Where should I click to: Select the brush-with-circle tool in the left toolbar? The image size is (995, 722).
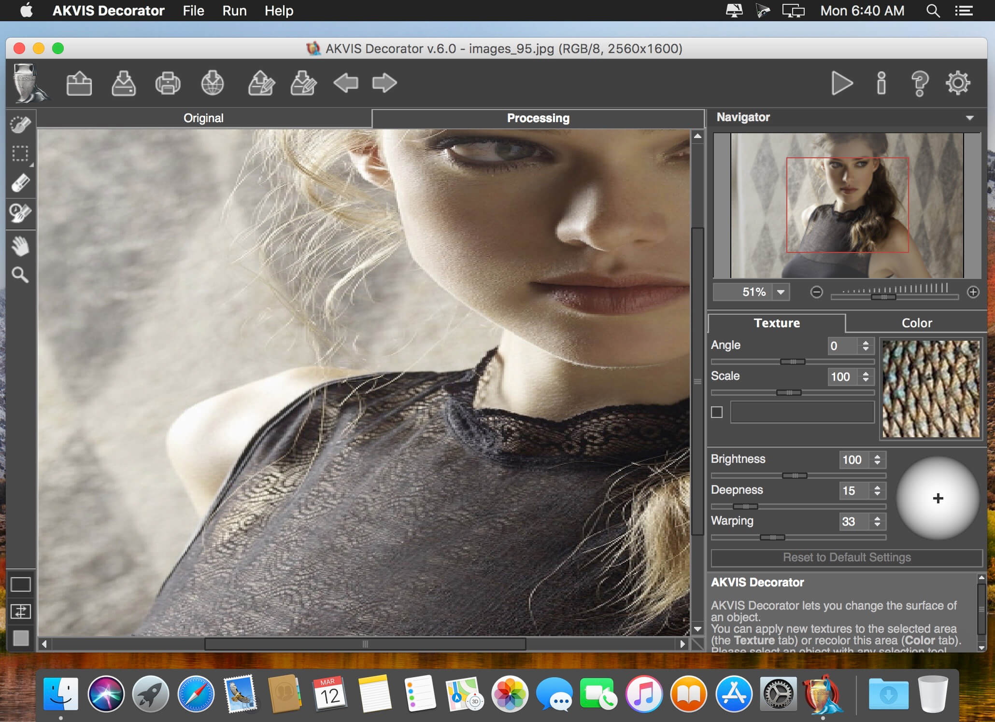(x=20, y=213)
